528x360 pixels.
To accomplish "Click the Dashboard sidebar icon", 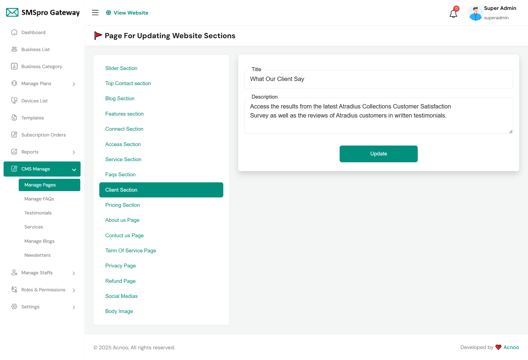I will pyautogui.click(x=14, y=32).
